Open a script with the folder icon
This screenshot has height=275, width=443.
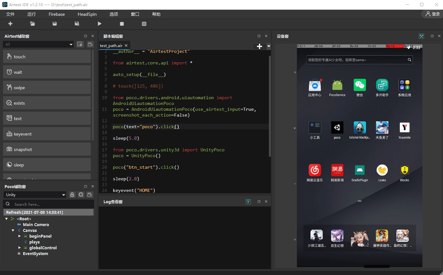[x=33, y=24]
